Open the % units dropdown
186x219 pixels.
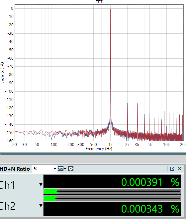[x=45, y=169]
